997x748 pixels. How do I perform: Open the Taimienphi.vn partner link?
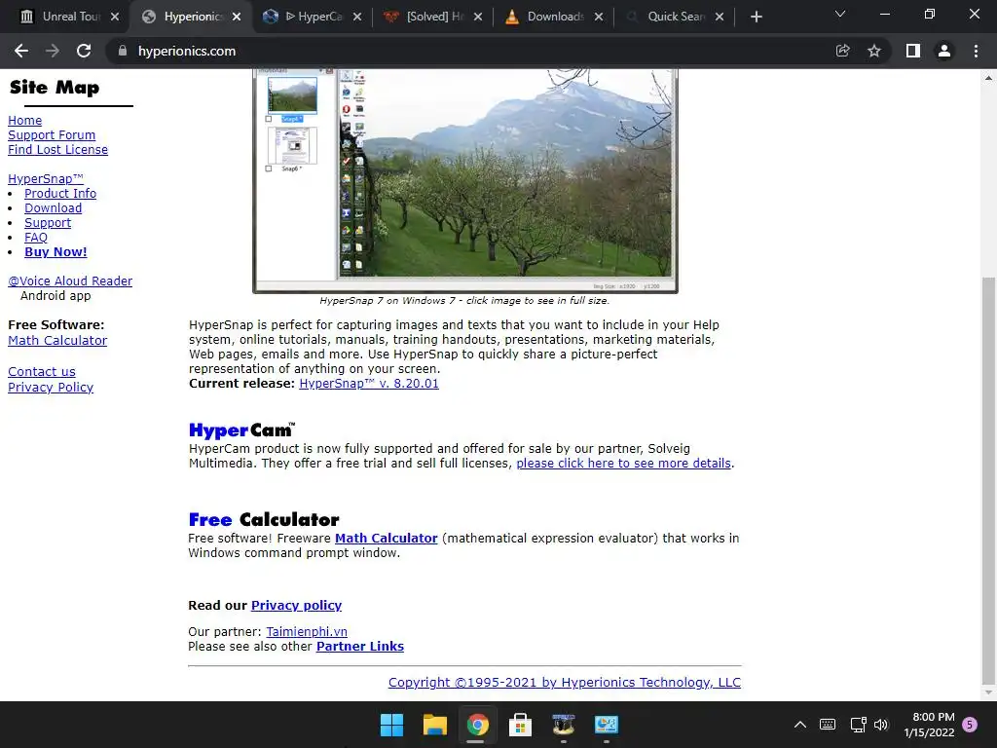(307, 631)
